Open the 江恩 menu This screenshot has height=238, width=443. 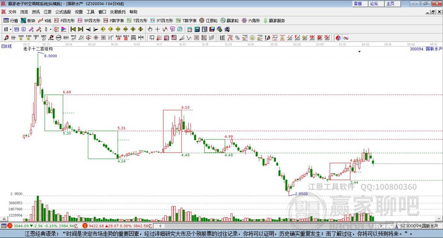tap(48, 12)
